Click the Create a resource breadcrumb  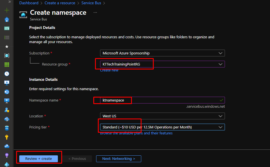click(60, 3)
